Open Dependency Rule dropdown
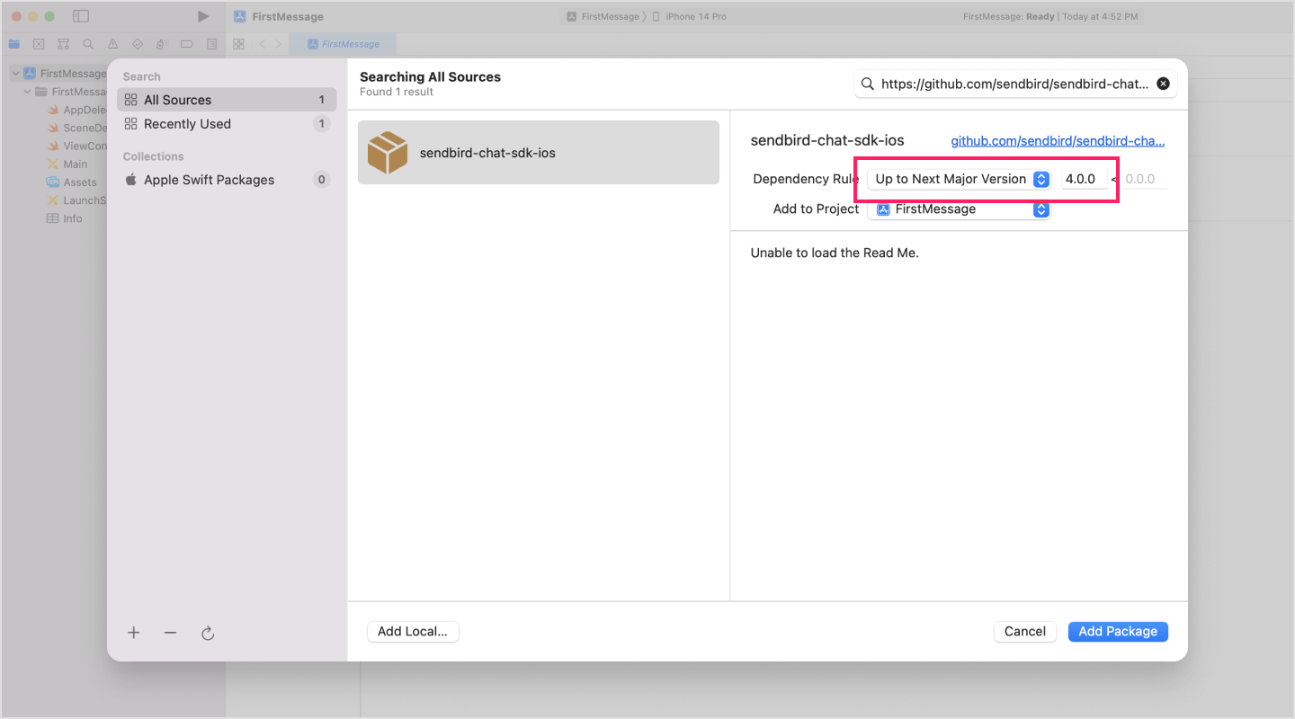1295x719 pixels. 959,179
